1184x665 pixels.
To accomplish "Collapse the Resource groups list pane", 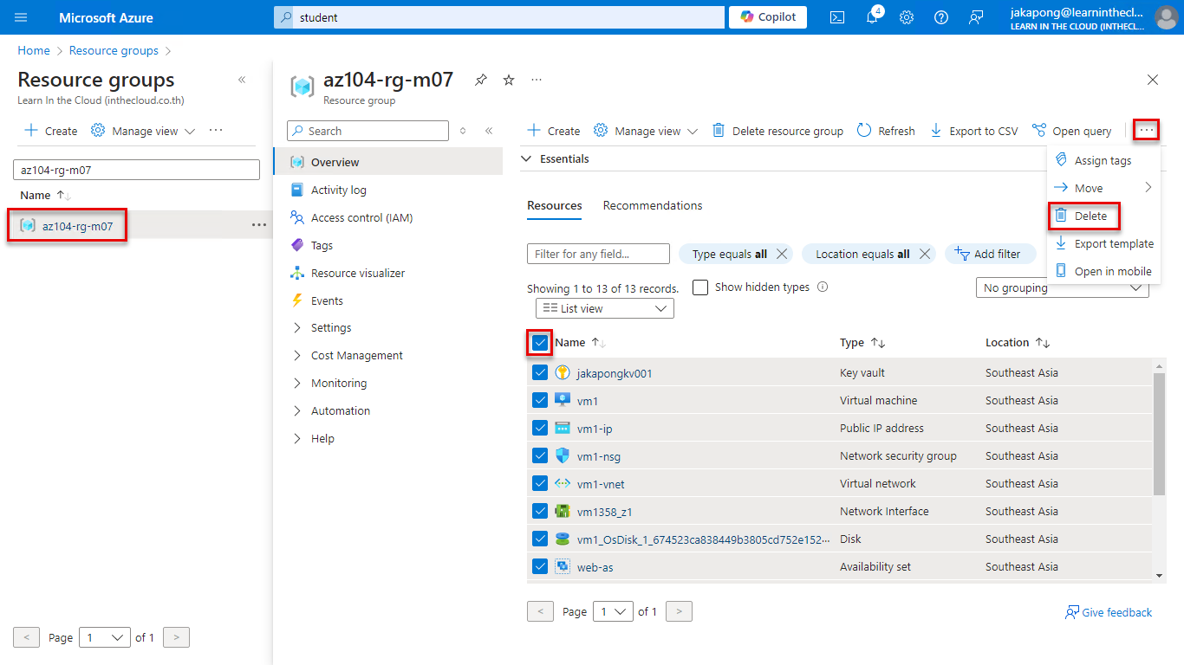I will (242, 80).
